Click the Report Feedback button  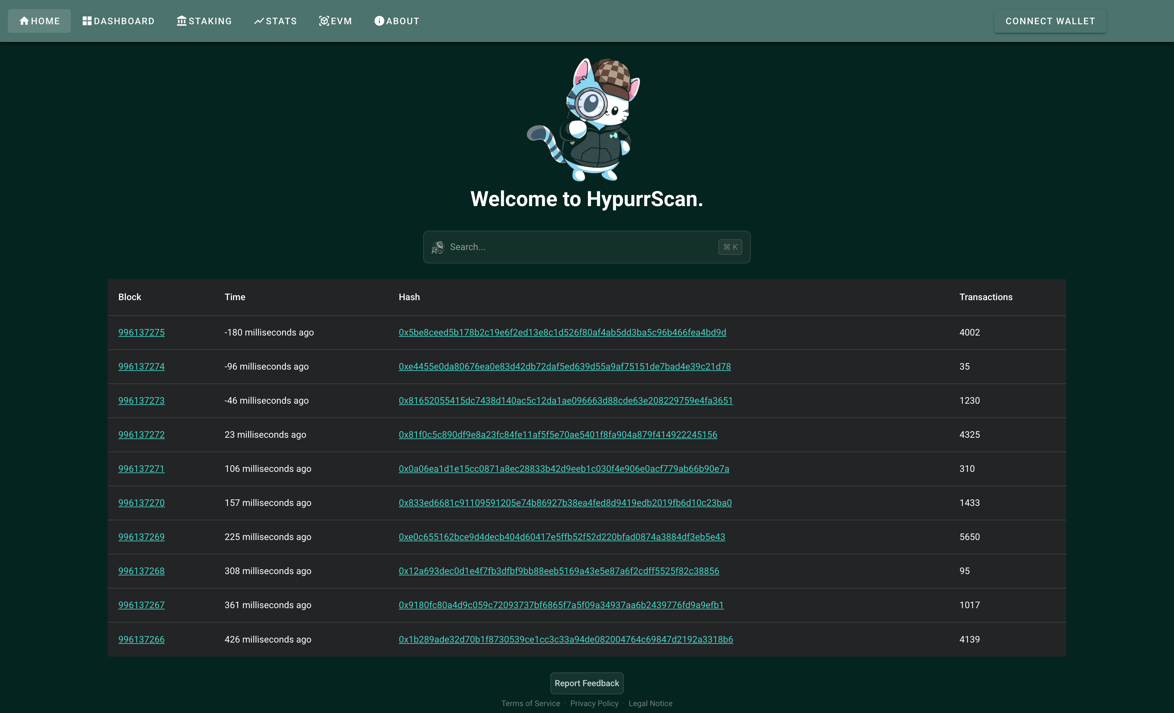coord(587,683)
